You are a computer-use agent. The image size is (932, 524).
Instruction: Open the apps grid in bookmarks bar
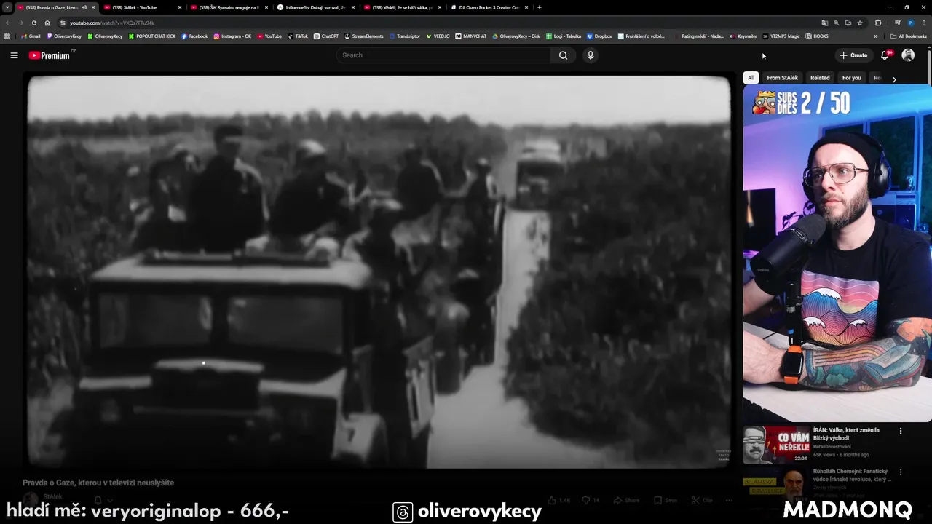[x=7, y=36]
